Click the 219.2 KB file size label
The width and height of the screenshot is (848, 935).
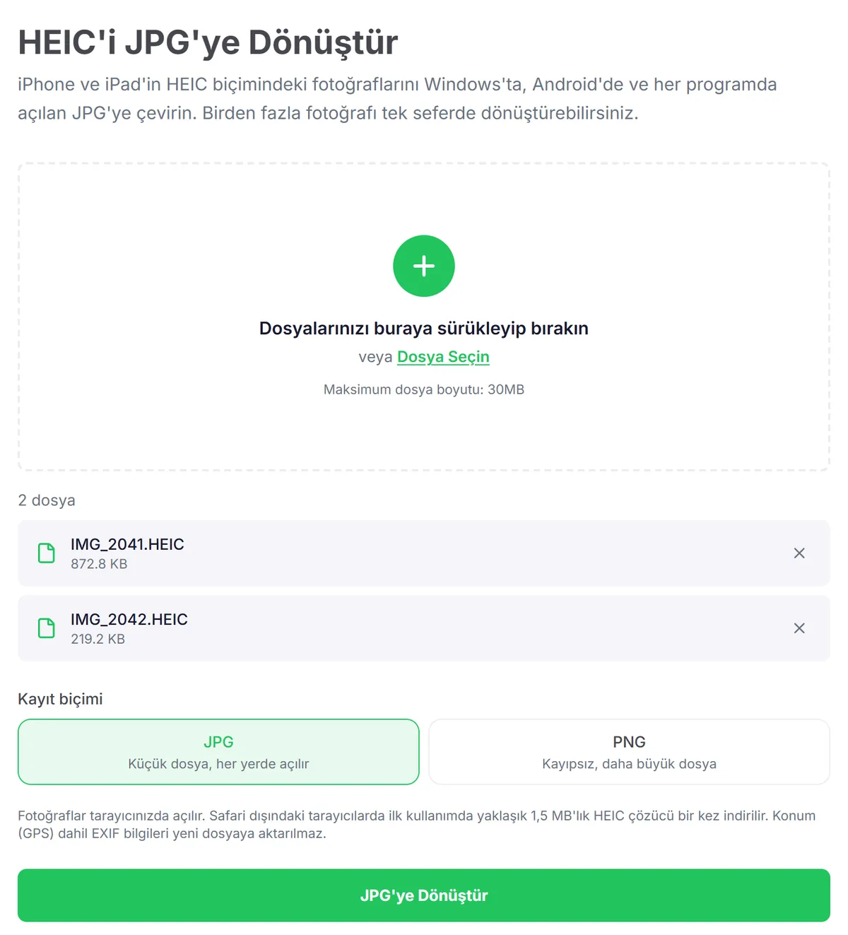point(98,639)
